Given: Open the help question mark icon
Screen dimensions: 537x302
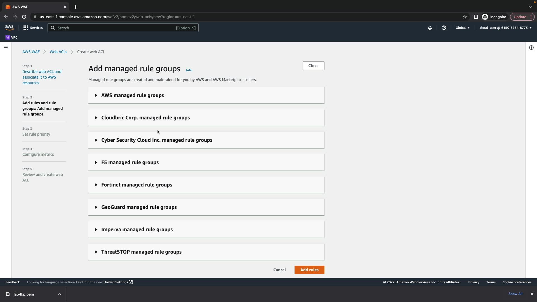Looking at the screenshot, I should pos(444,28).
